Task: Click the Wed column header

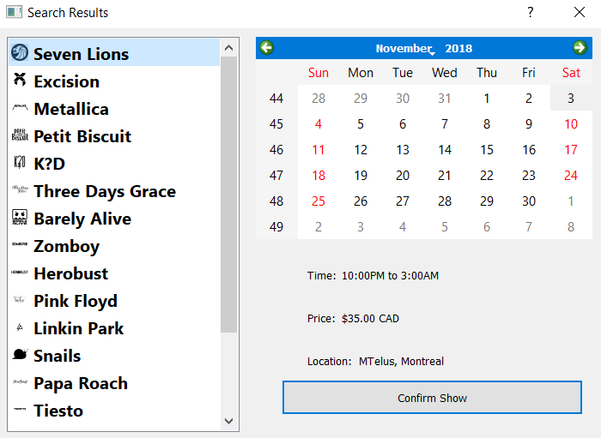Action: coord(445,72)
